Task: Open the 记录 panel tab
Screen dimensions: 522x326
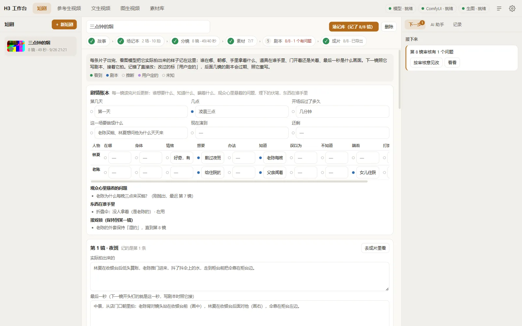Action: pos(457,24)
